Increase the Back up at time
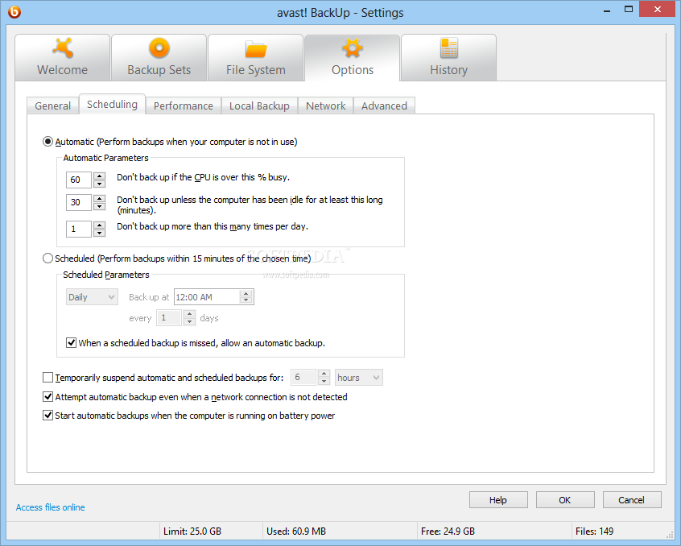The height and width of the screenshot is (546, 681). pyautogui.click(x=246, y=293)
